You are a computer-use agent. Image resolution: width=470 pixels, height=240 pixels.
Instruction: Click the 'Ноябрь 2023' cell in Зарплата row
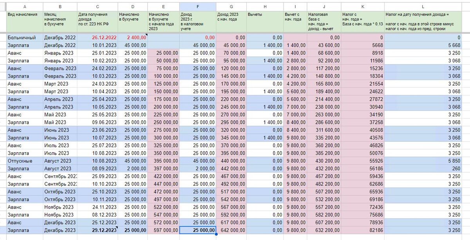pos(60,215)
